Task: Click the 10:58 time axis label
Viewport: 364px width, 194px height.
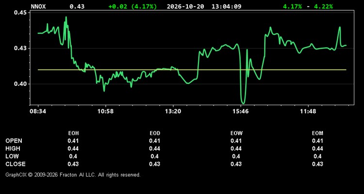Action: point(105,112)
